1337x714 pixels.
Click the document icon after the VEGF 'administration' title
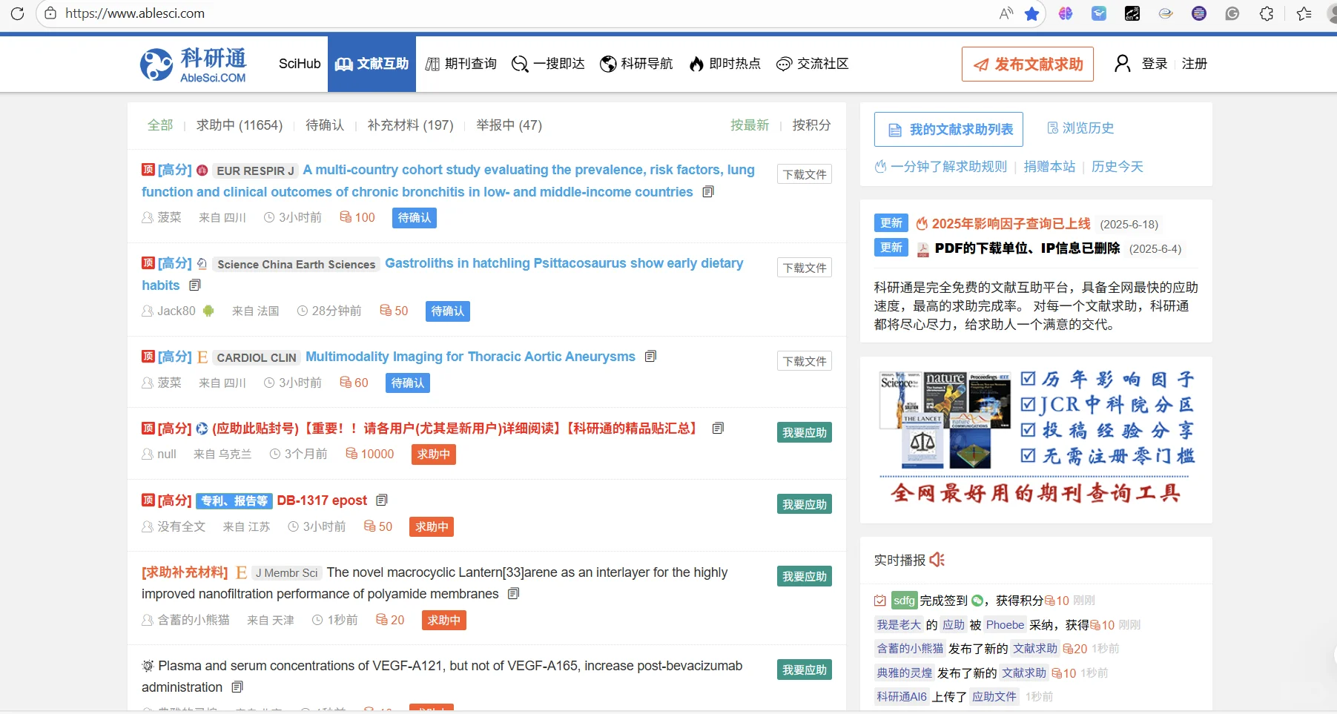coord(237,687)
